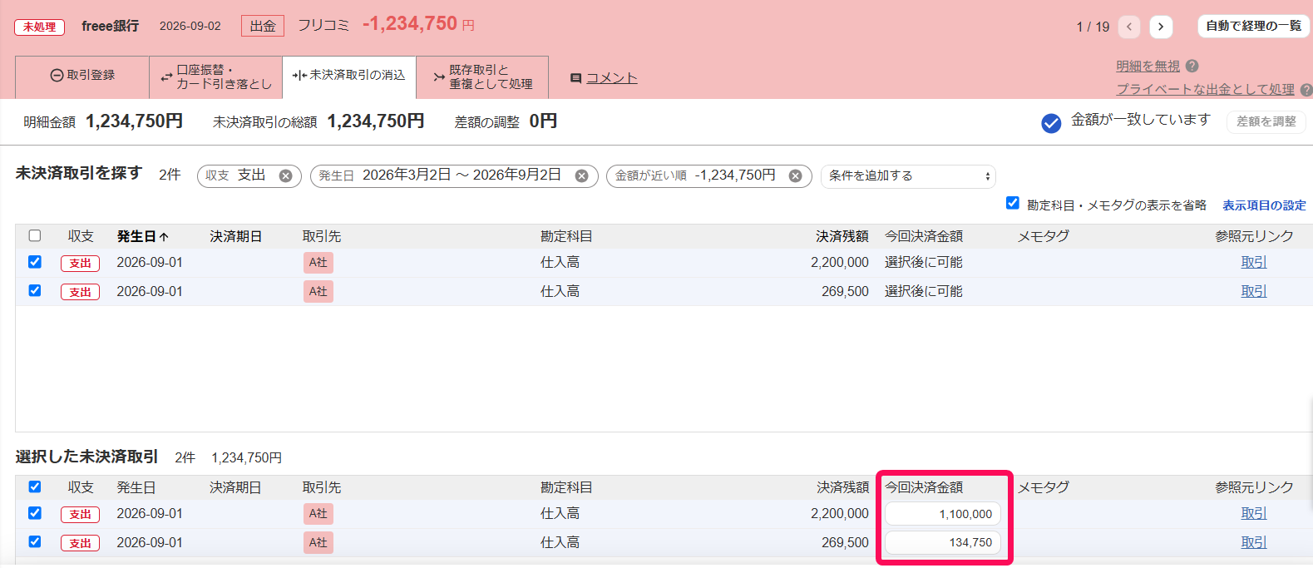Click the 未処理 status badge

tap(39, 27)
